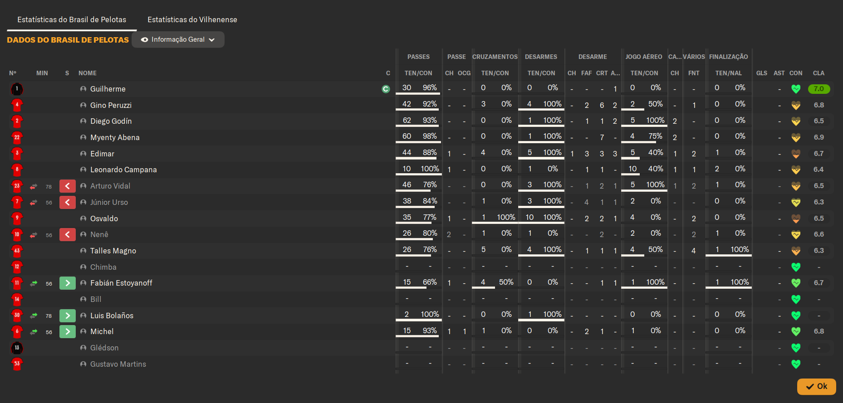Image resolution: width=843 pixels, height=403 pixels.
Task: Click the person icon beside Talles Magno
Action: click(83, 251)
